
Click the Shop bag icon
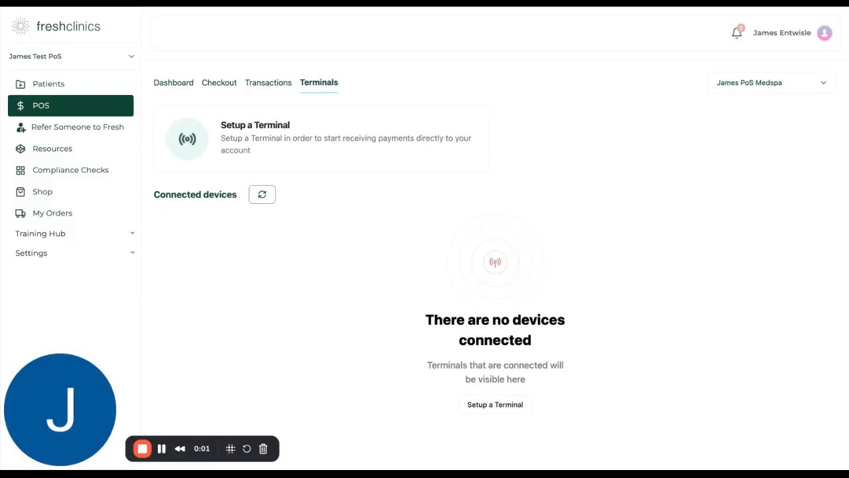[21, 192]
